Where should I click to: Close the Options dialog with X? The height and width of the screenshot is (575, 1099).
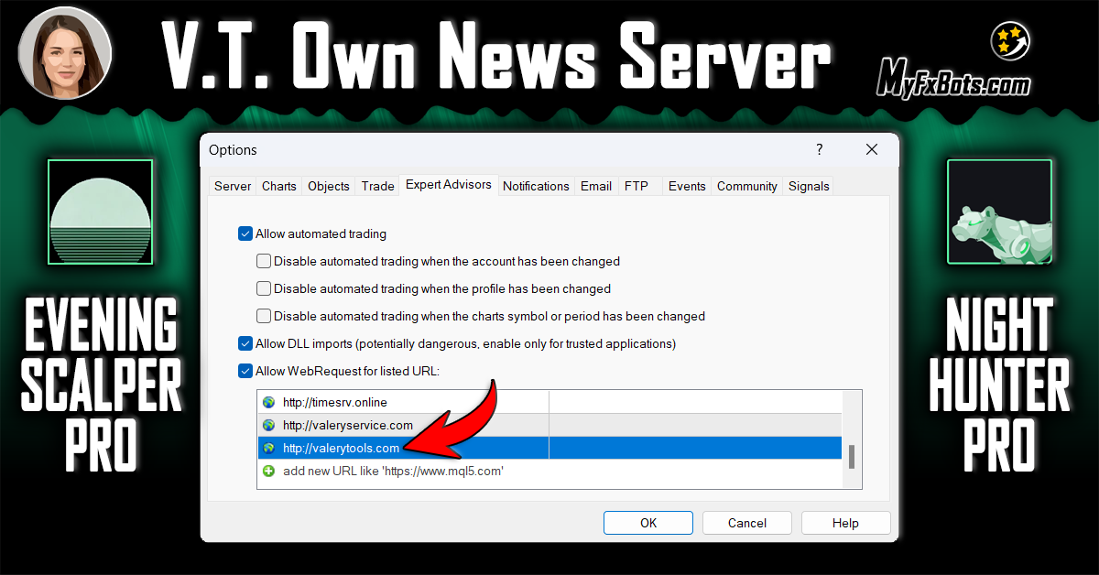pyautogui.click(x=872, y=149)
